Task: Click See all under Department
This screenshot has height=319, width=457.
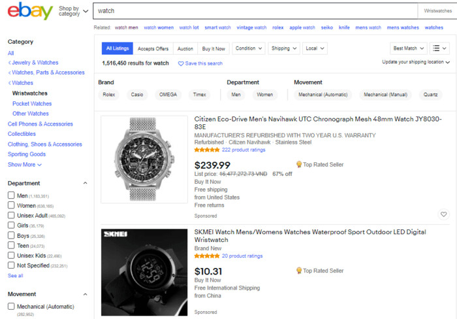Action: point(16,275)
